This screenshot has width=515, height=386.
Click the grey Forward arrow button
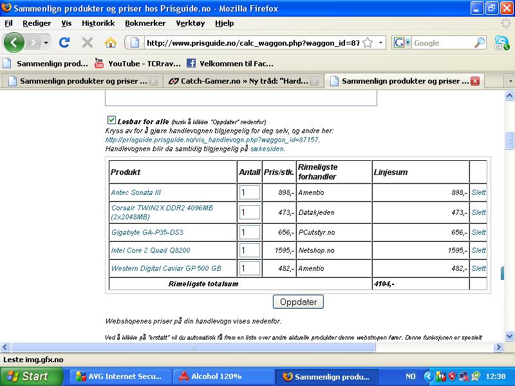coord(33,42)
